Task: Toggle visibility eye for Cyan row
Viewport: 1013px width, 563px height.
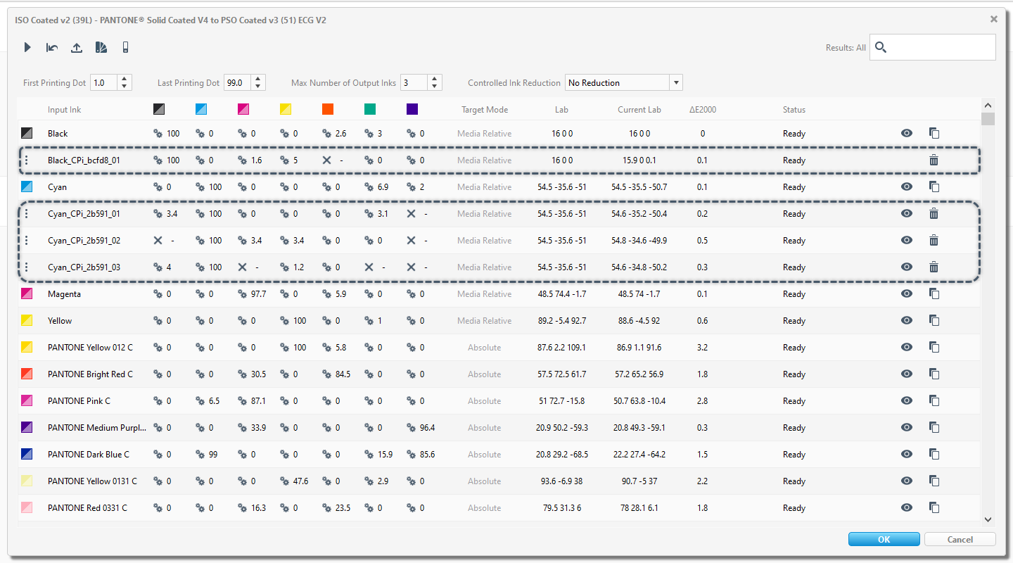Action: (907, 186)
